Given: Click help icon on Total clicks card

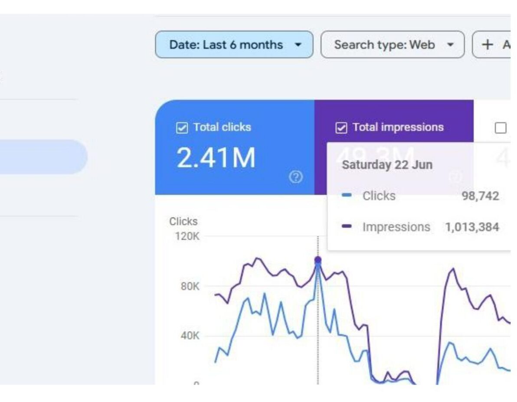Looking at the screenshot, I should point(295,177).
